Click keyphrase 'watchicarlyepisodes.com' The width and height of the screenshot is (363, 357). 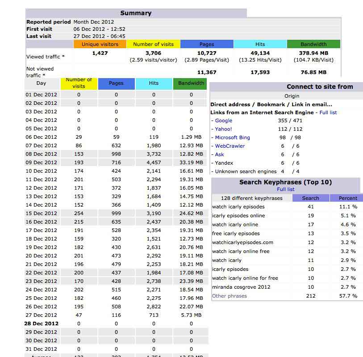pos(242,242)
